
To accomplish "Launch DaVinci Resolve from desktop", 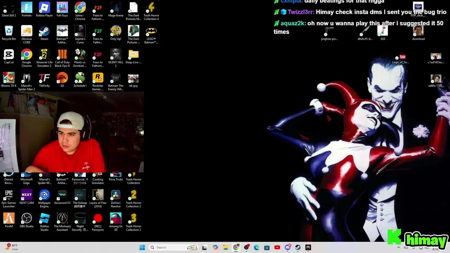I will [x=116, y=199].
